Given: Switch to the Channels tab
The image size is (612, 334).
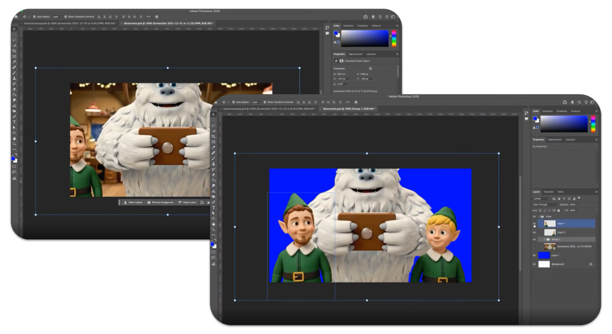Looking at the screenshot, I should 549,192.
